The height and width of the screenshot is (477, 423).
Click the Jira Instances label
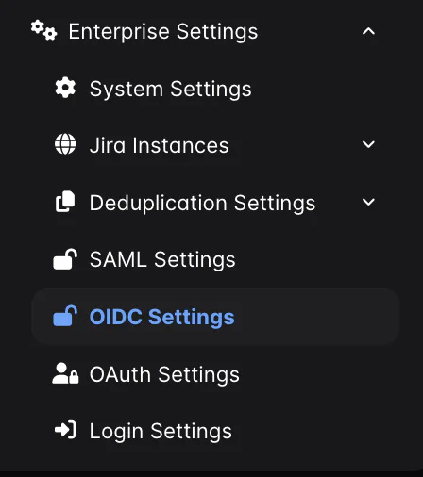(160, 145)
